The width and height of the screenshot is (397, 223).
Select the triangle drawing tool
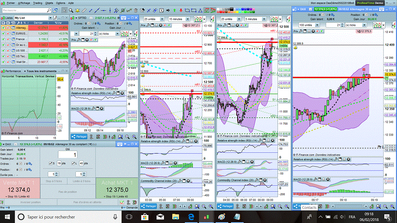tap(200, 10)
